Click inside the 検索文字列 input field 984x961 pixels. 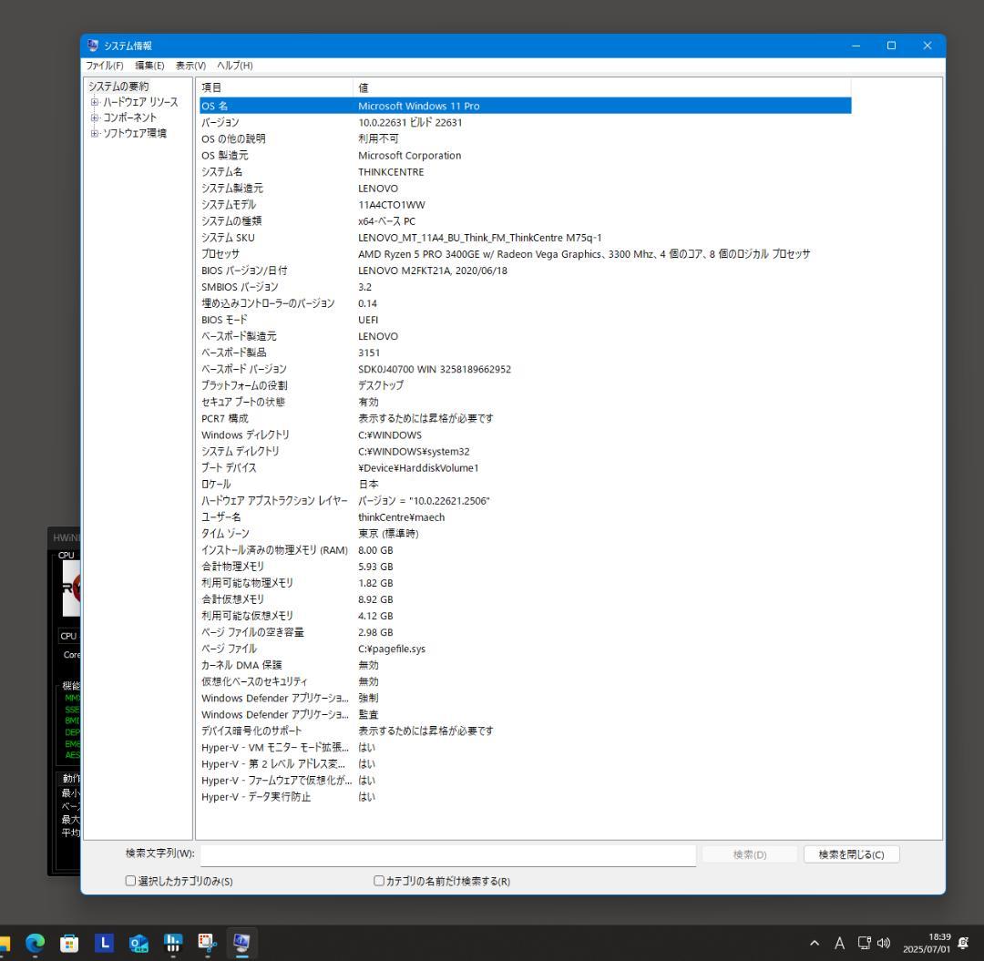(446, 854)
